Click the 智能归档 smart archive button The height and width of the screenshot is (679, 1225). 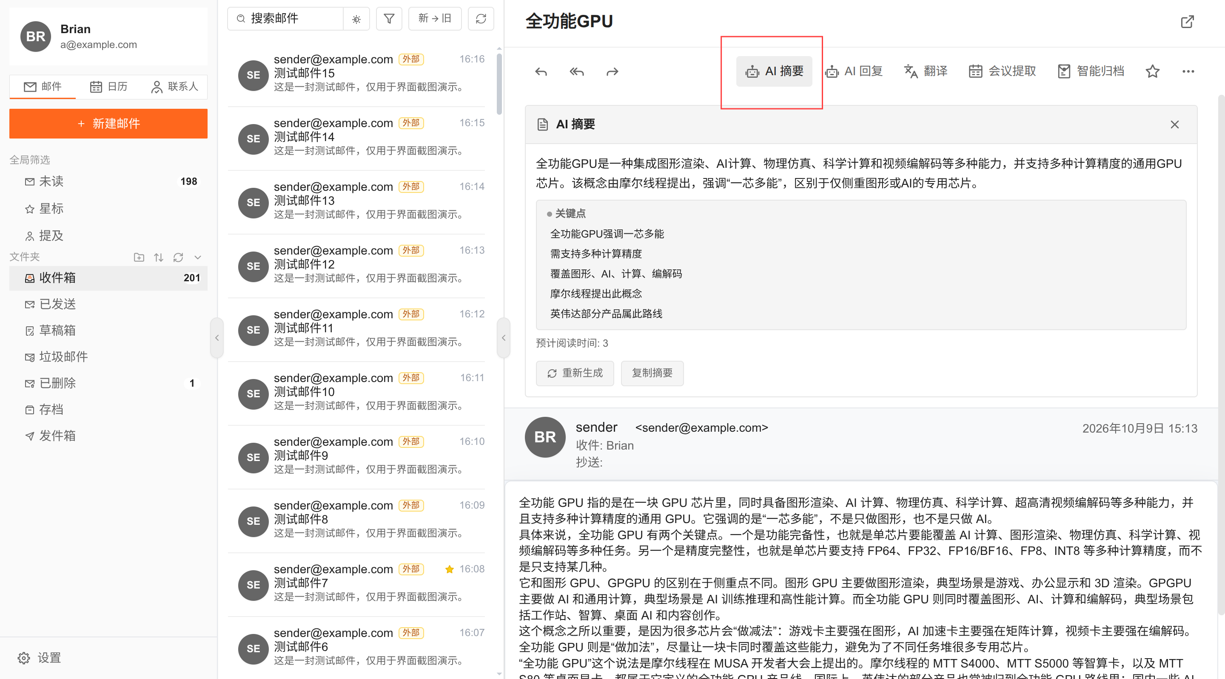(x=1091, y=71)
